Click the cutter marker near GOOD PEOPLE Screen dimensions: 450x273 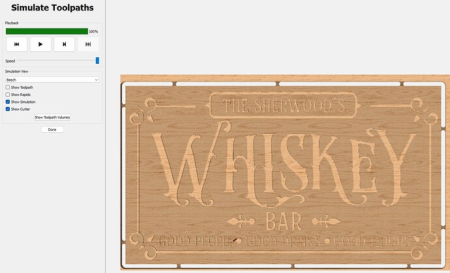point(235,240)
